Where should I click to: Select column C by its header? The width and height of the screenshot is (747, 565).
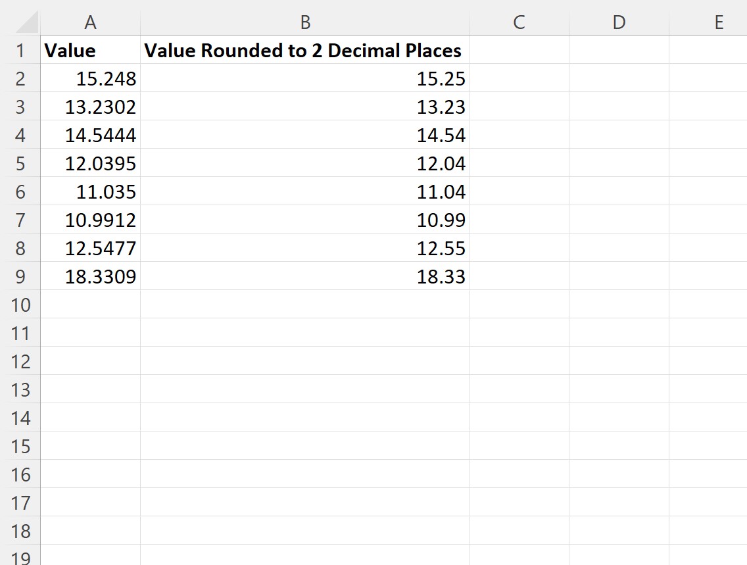pos(519,22)
